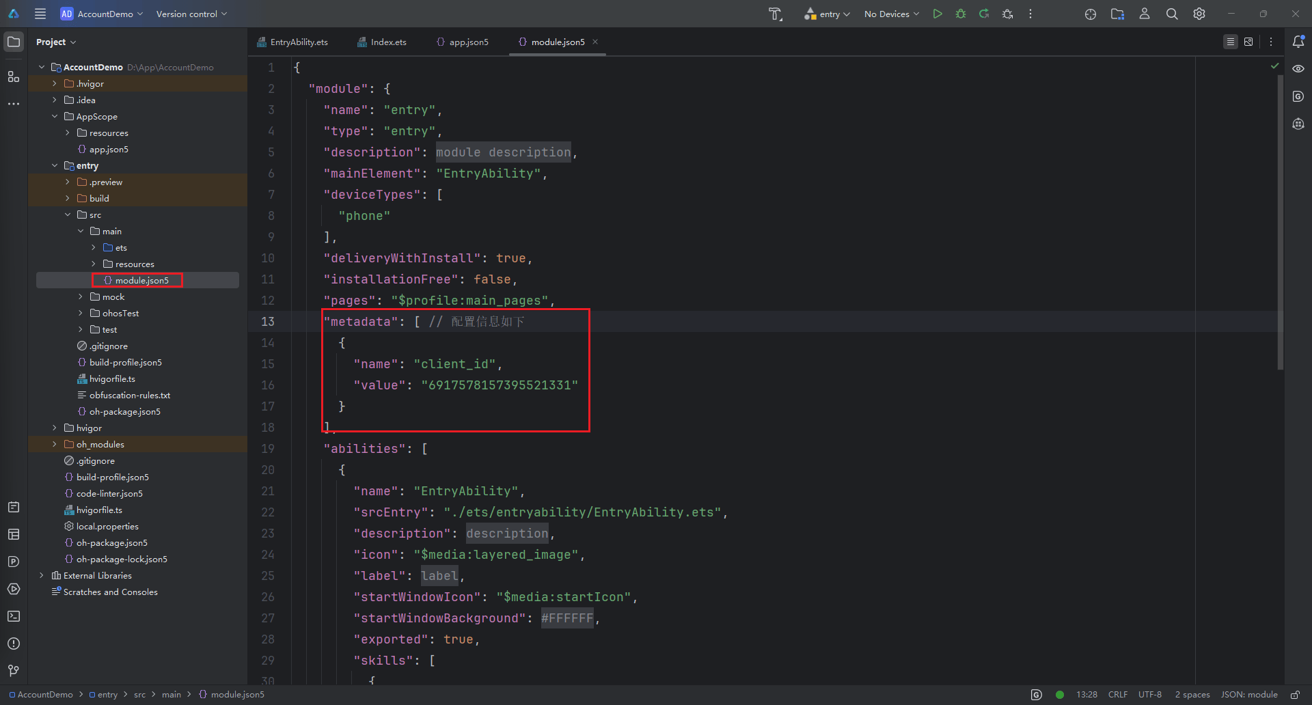Image resolution: width=1312 pixels, height=705 pixels.
Task: Click the UTF-8 encoding button
Action: 1149,695
